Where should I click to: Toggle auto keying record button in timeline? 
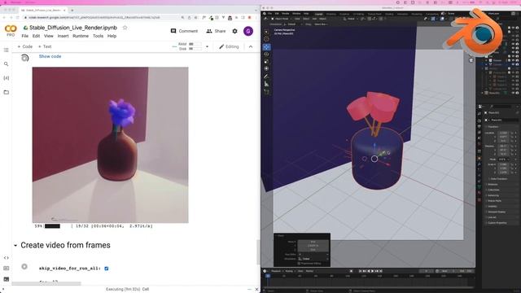click(x=351, y=271)
